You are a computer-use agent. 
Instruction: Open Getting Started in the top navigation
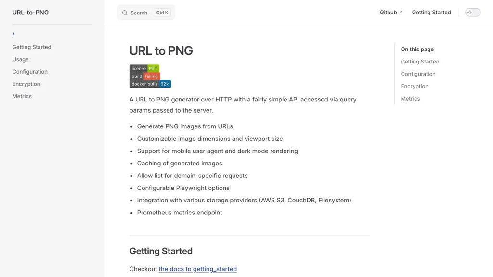pyautogui.click(x=431, y=13)
